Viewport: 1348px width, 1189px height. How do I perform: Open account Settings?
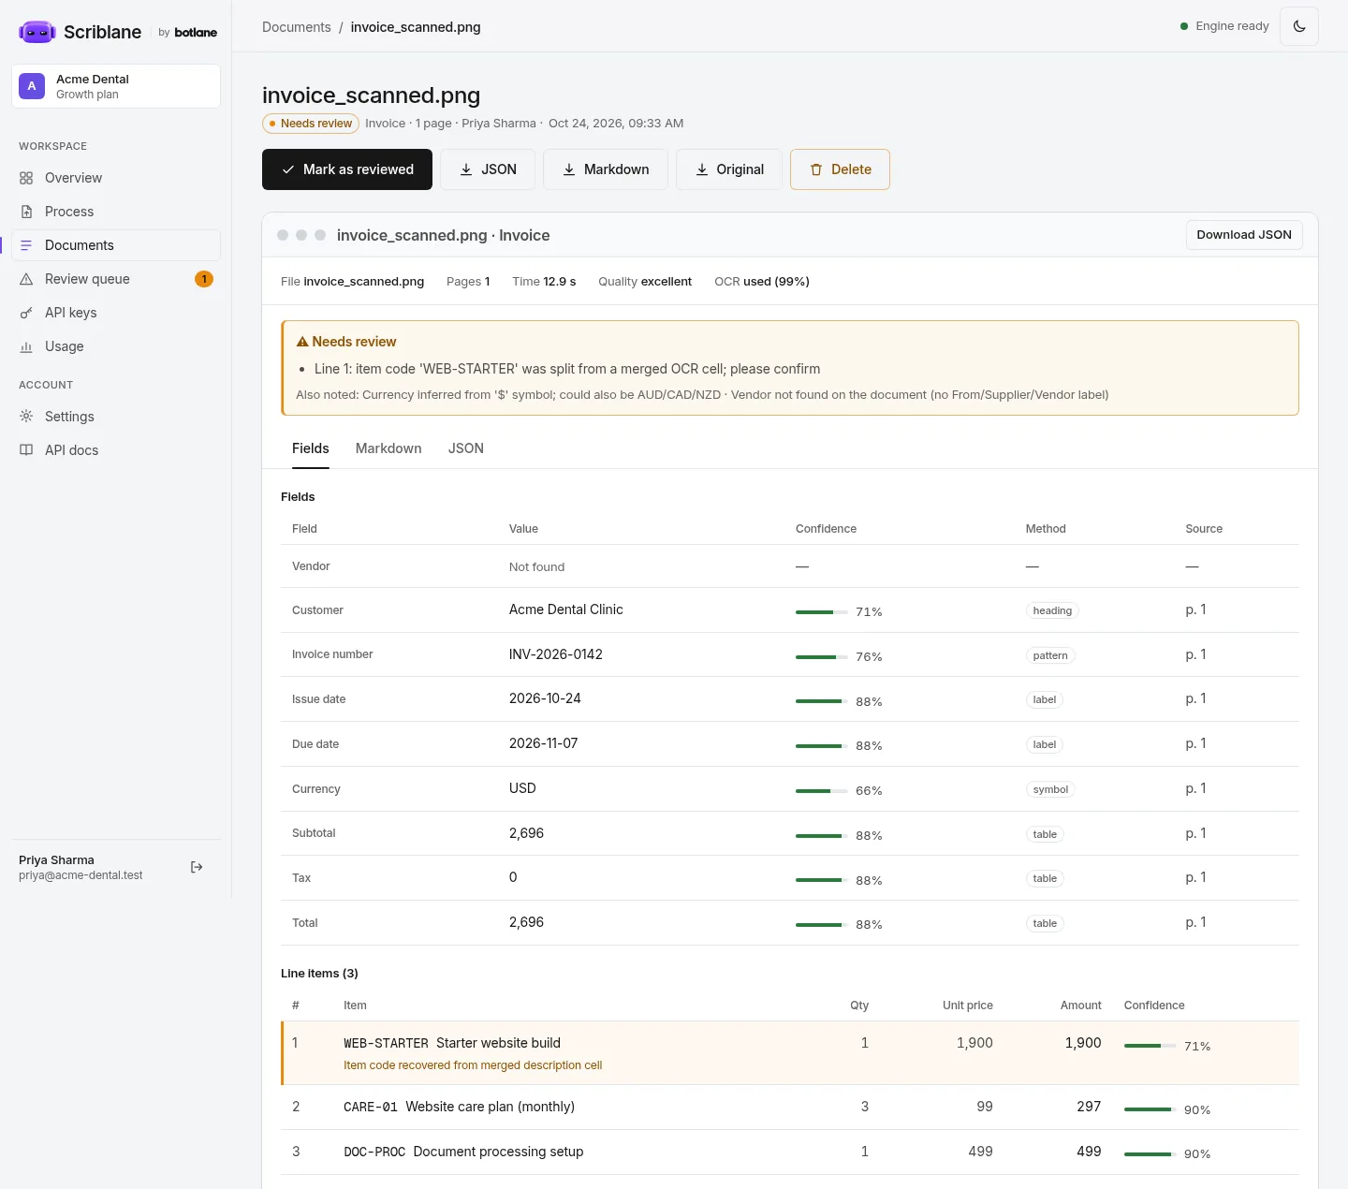[116, 417]
